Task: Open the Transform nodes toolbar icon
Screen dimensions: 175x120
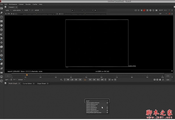Action: click(2, 42)
